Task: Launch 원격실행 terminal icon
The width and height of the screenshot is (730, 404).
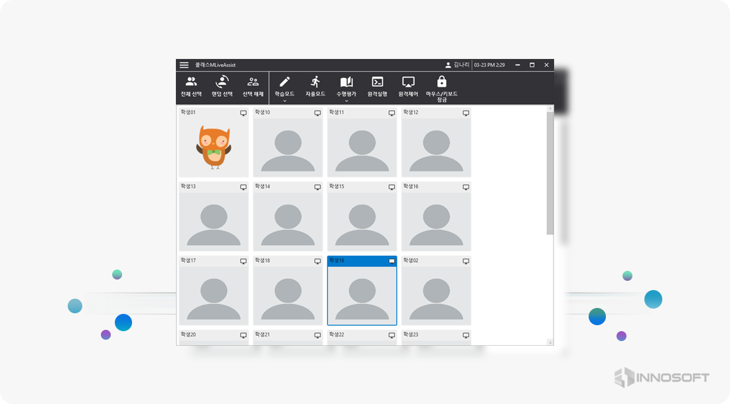Action: tap(377, 82)
